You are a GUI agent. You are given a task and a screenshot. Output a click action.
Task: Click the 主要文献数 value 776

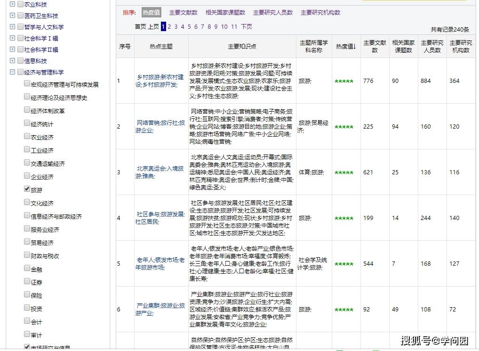(368, 81)
